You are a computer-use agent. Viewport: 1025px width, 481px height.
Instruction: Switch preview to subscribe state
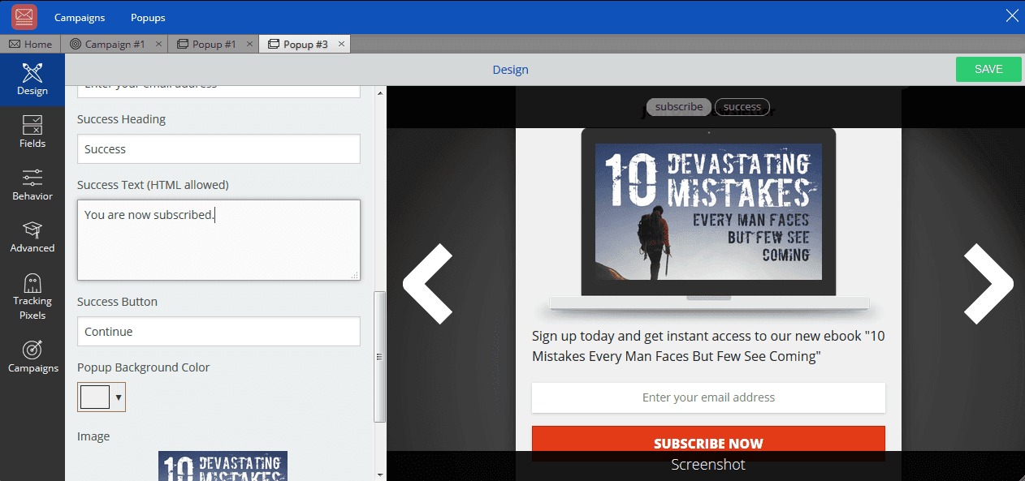pos(678,107)
